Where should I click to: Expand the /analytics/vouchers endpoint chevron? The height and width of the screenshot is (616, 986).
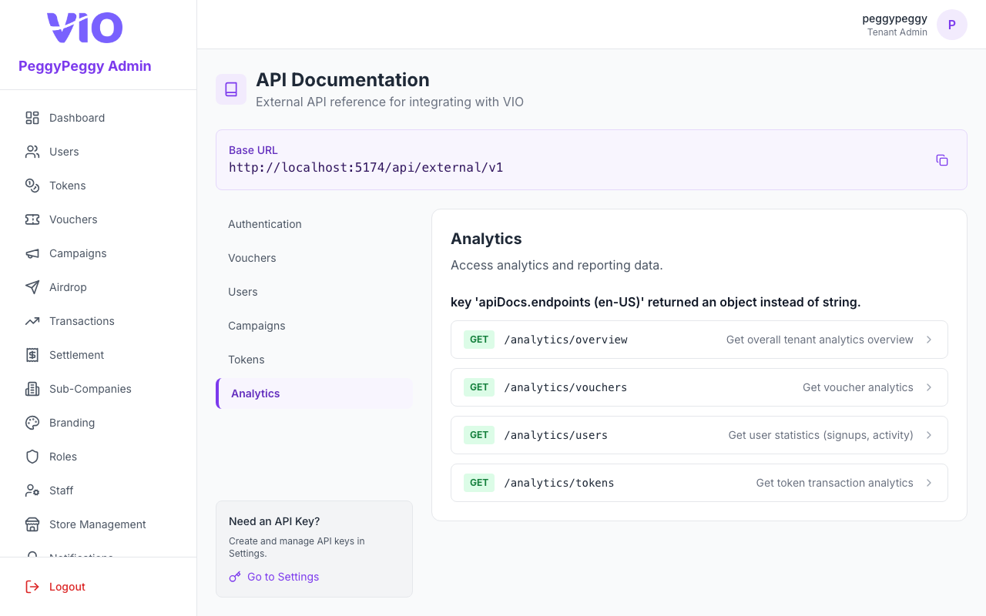(x=929, y=387)
